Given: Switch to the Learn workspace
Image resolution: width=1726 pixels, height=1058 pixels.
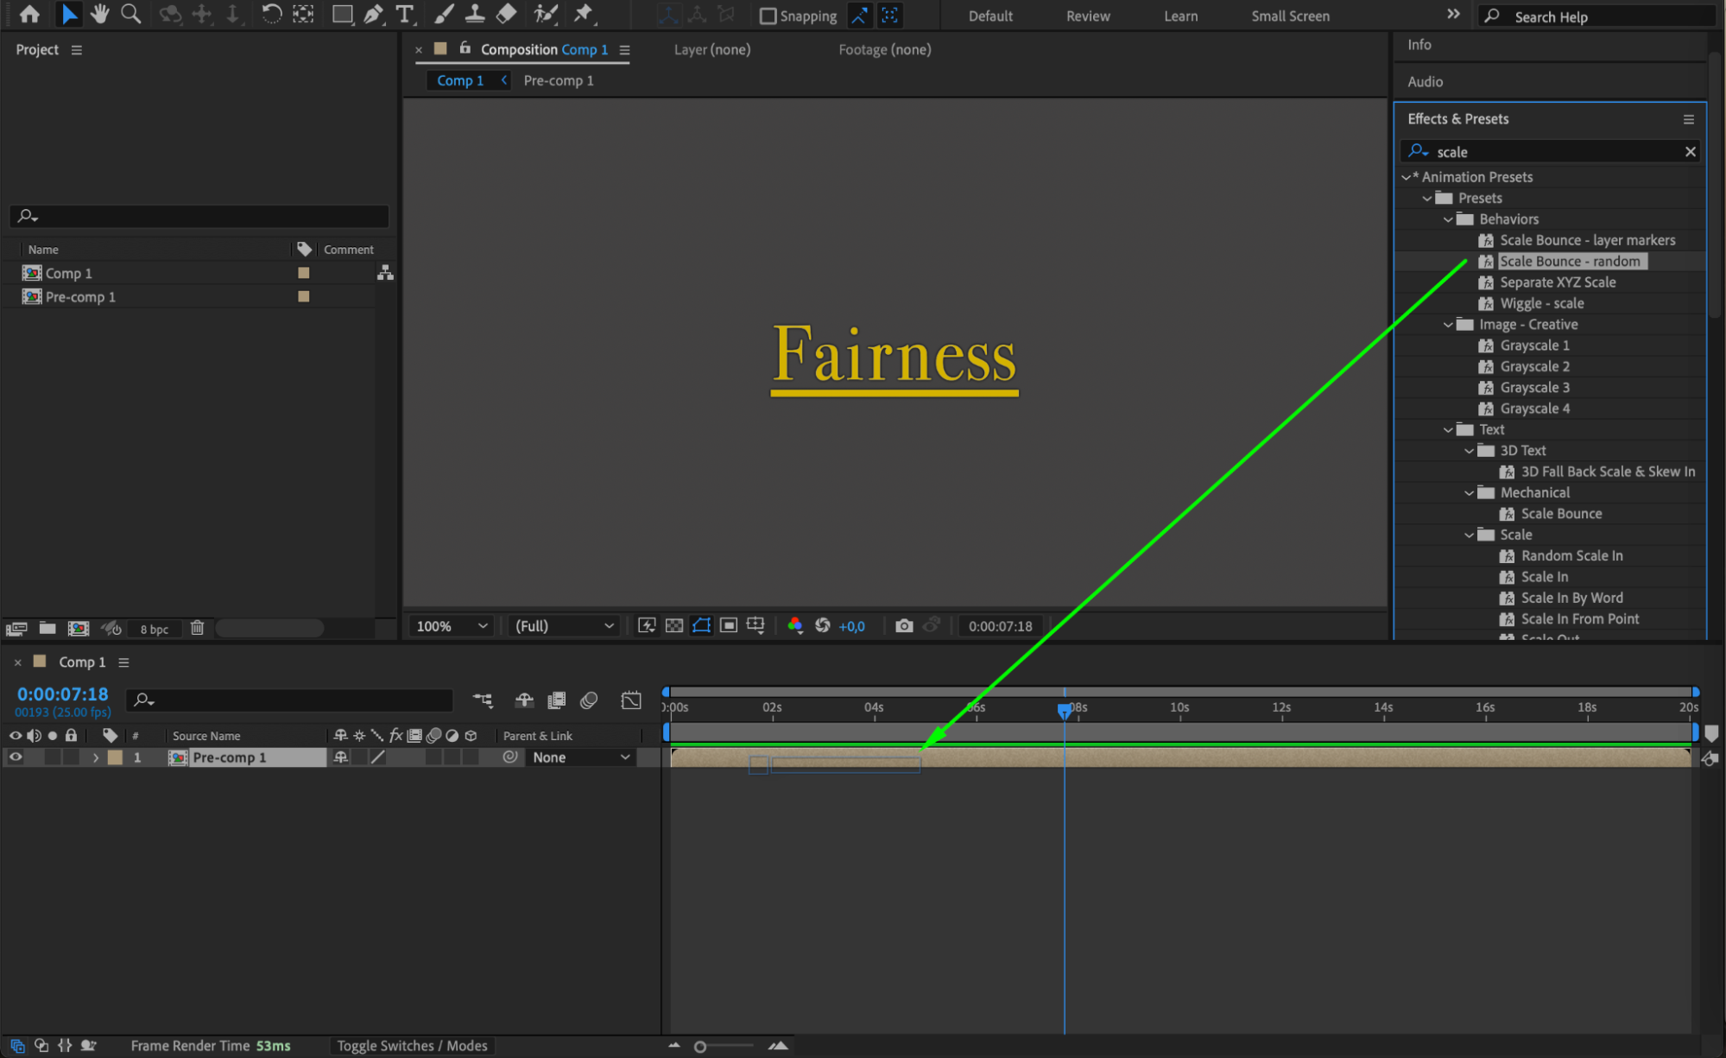Looking at the screenshot, I should point(1180,16).
